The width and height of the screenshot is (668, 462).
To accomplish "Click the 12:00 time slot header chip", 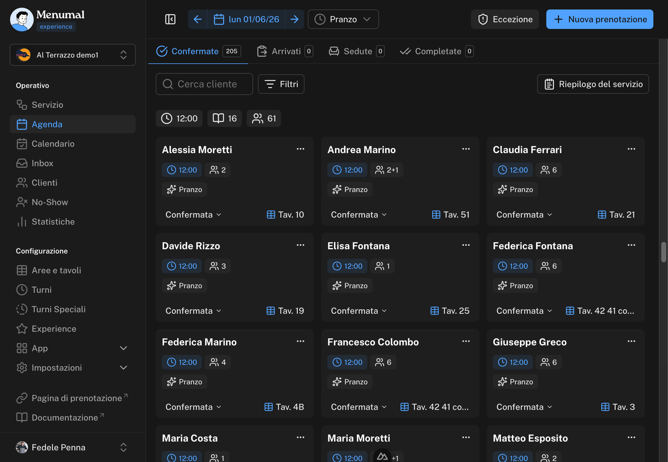I will (179, 118).
